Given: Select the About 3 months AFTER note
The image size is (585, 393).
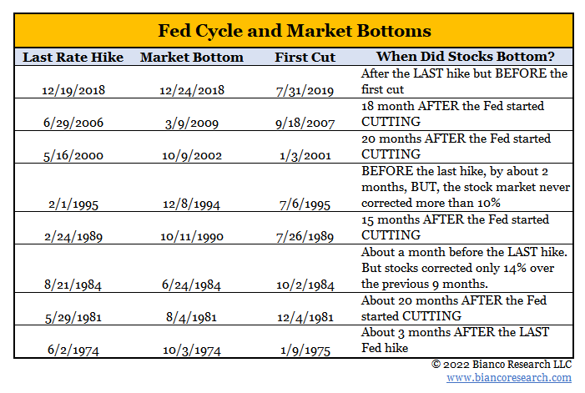Looking at the screenshot, I should 456,340.
